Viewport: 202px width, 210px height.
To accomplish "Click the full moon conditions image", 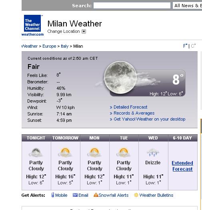I will point(120,77).
